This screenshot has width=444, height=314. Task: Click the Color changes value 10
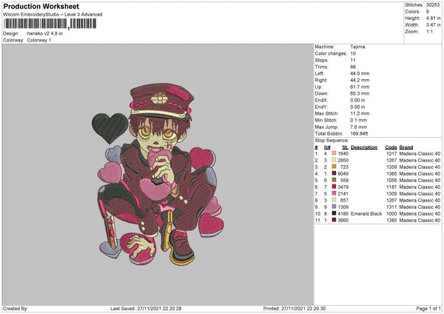click(x=353, y=53)
